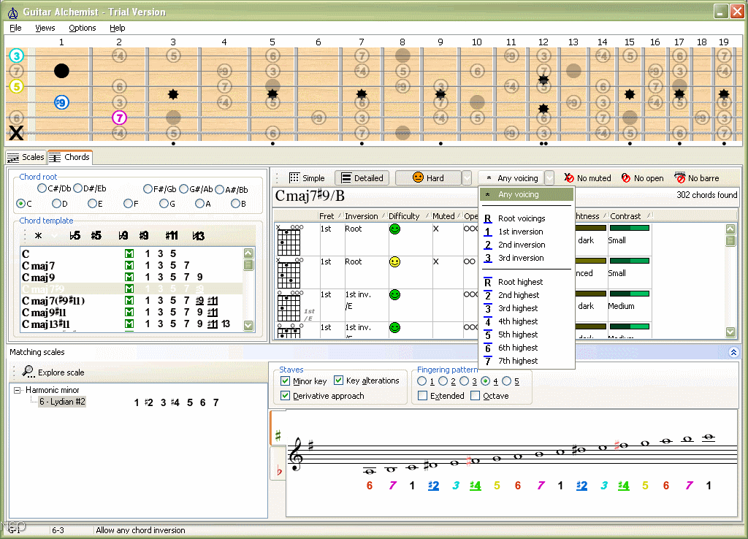Click the yellow open-string 5 marker
The image size is (748, 539).
click(x=16, y=86)
